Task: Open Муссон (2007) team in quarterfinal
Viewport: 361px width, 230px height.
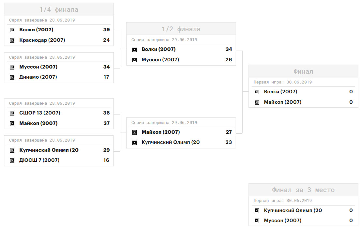Action: pos(38,67)
